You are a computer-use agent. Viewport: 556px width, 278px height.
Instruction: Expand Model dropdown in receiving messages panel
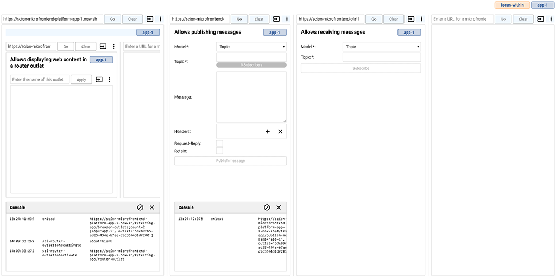click(382, 47)
